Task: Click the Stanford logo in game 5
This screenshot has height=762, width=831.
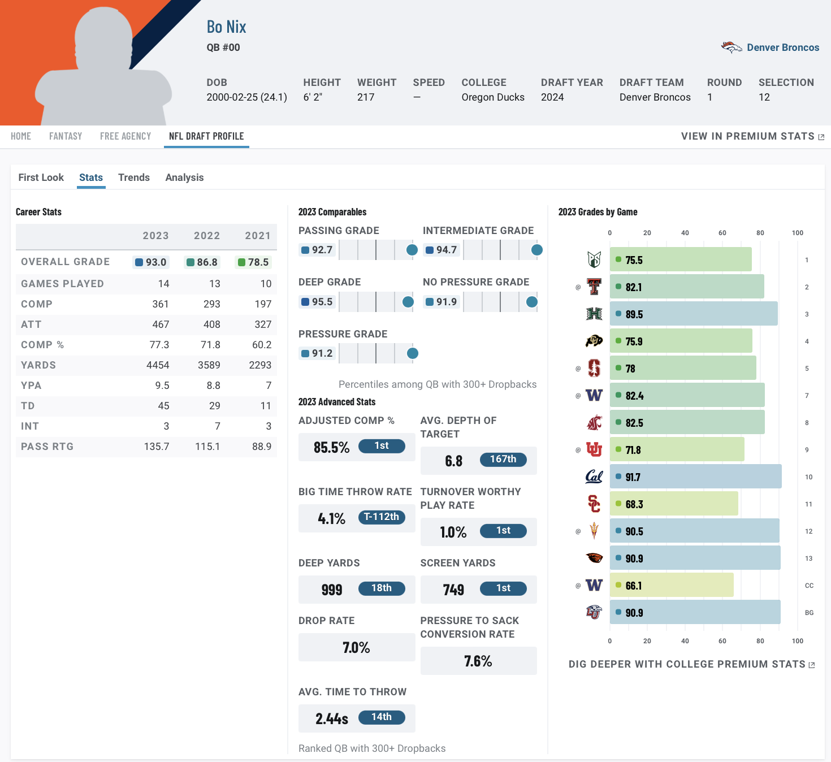Action: coord(594,369)
